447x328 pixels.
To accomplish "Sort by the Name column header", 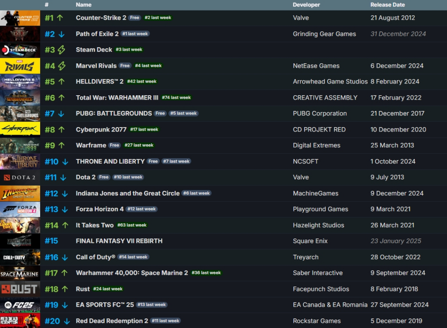I will (83, 5).
